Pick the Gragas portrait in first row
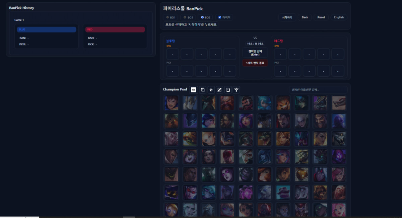The image size is (402, 218). pos(227,103)
